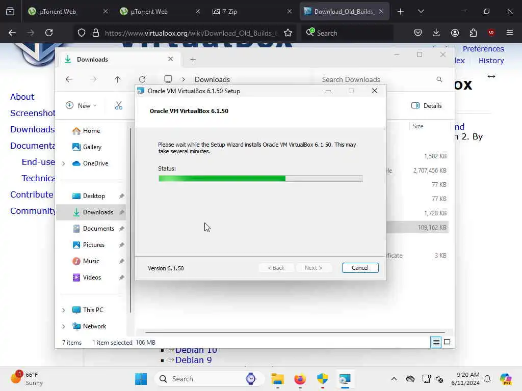Click the site security shield icon
This screenshot has height=391, width=522.
(x=82, y=33)
